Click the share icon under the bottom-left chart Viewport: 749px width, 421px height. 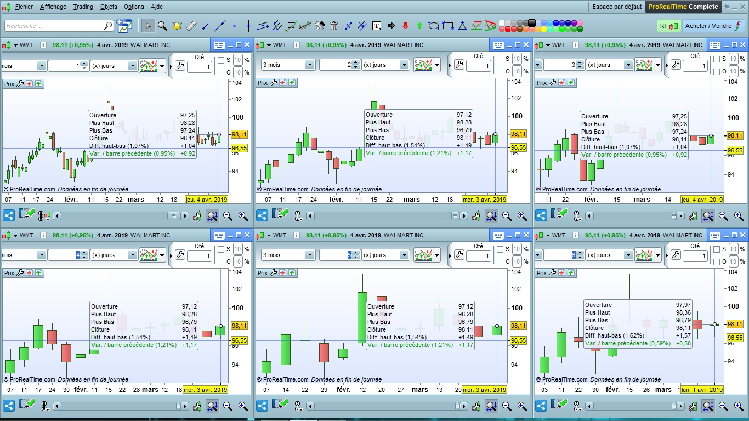point(9,406)
